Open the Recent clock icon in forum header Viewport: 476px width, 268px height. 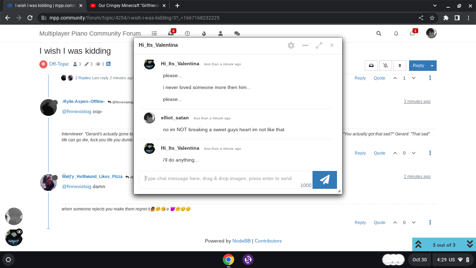pos(187,33)
